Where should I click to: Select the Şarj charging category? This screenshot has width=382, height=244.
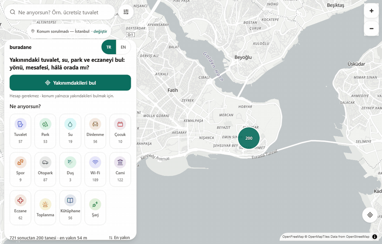point(95,208)
